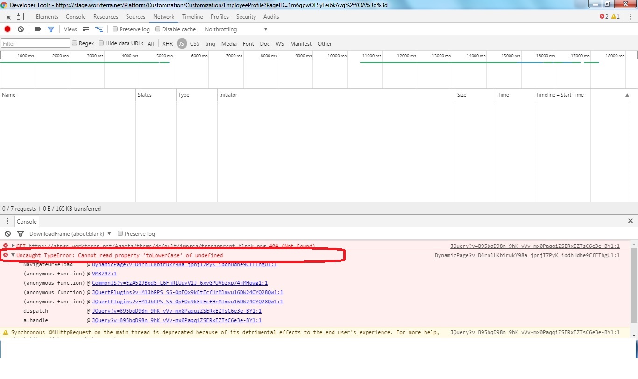Open the VM3797:1 source link
This screenshot has height=379, width=638.
click(x=104, y=274)
